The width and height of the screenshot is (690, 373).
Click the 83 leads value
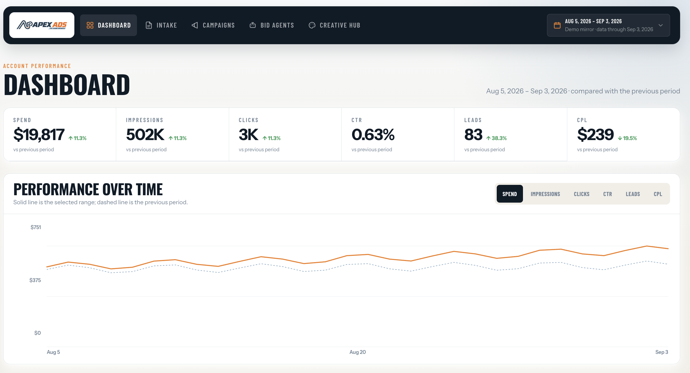pyautogui.click(x=473, y=135)
